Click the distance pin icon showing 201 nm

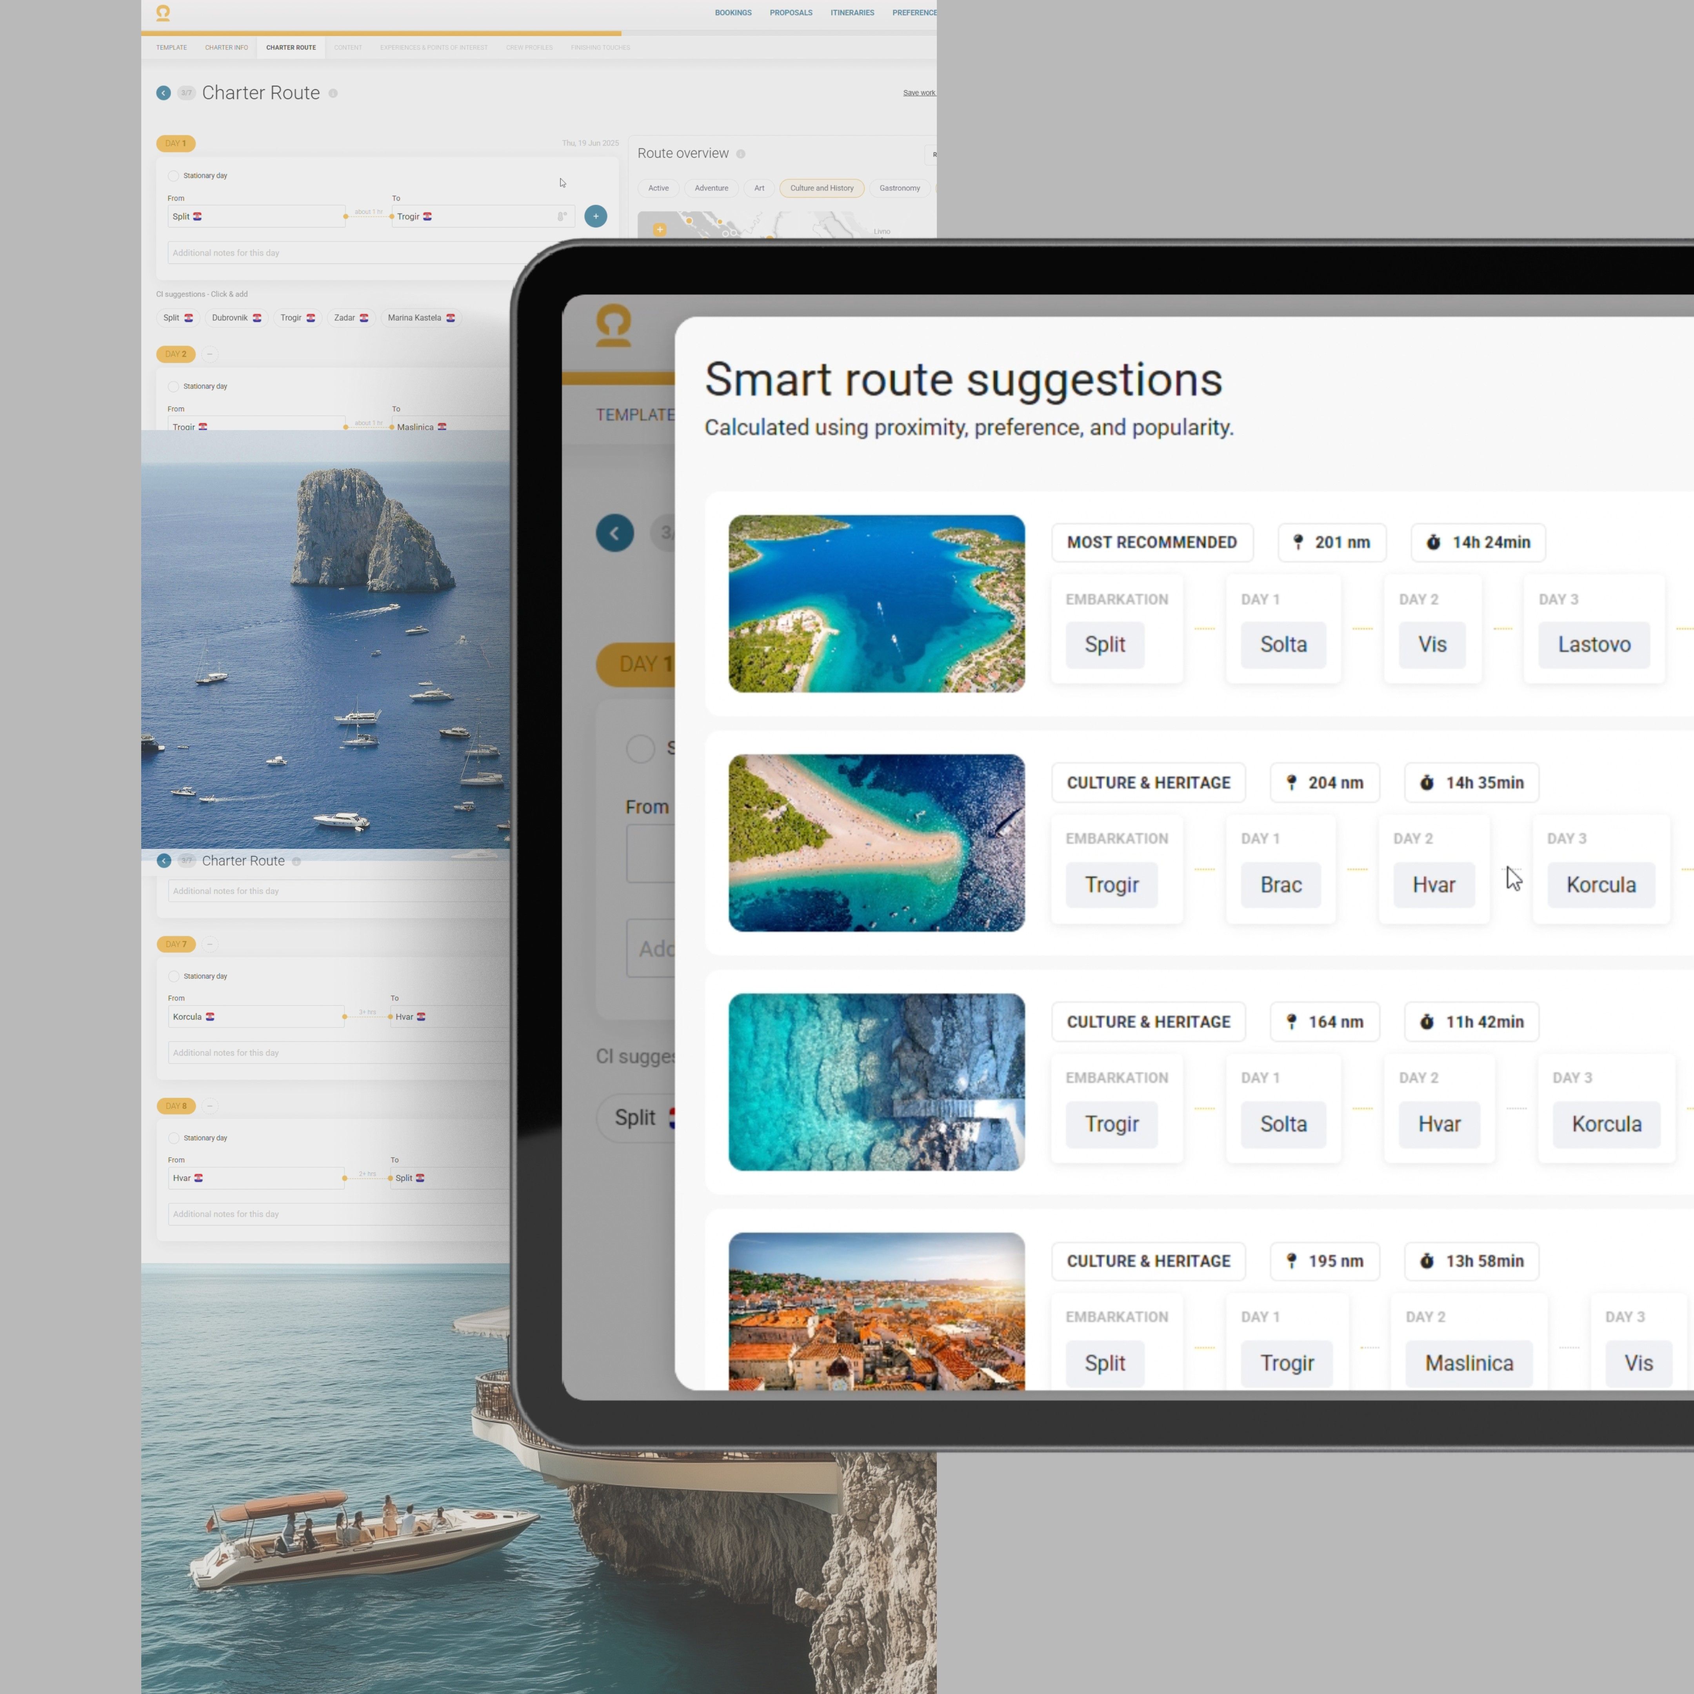[1300, 542]
